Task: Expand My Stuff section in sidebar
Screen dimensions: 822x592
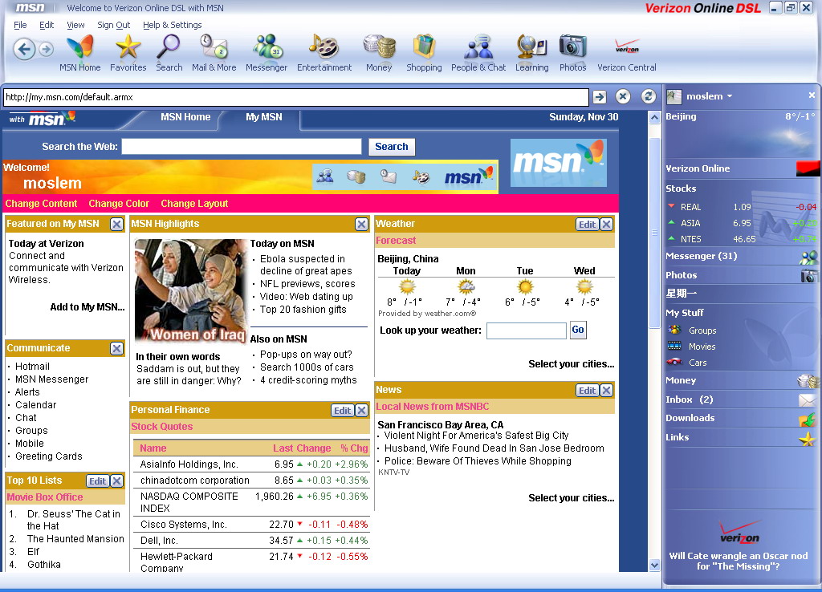Action: pos(684,313)
